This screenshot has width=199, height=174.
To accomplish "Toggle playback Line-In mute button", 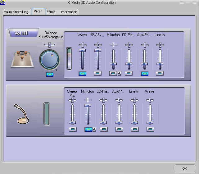I will click(160, 73).
